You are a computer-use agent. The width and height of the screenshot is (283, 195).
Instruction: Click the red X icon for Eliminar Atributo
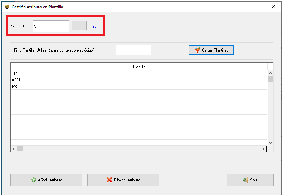tap(109, 180)
